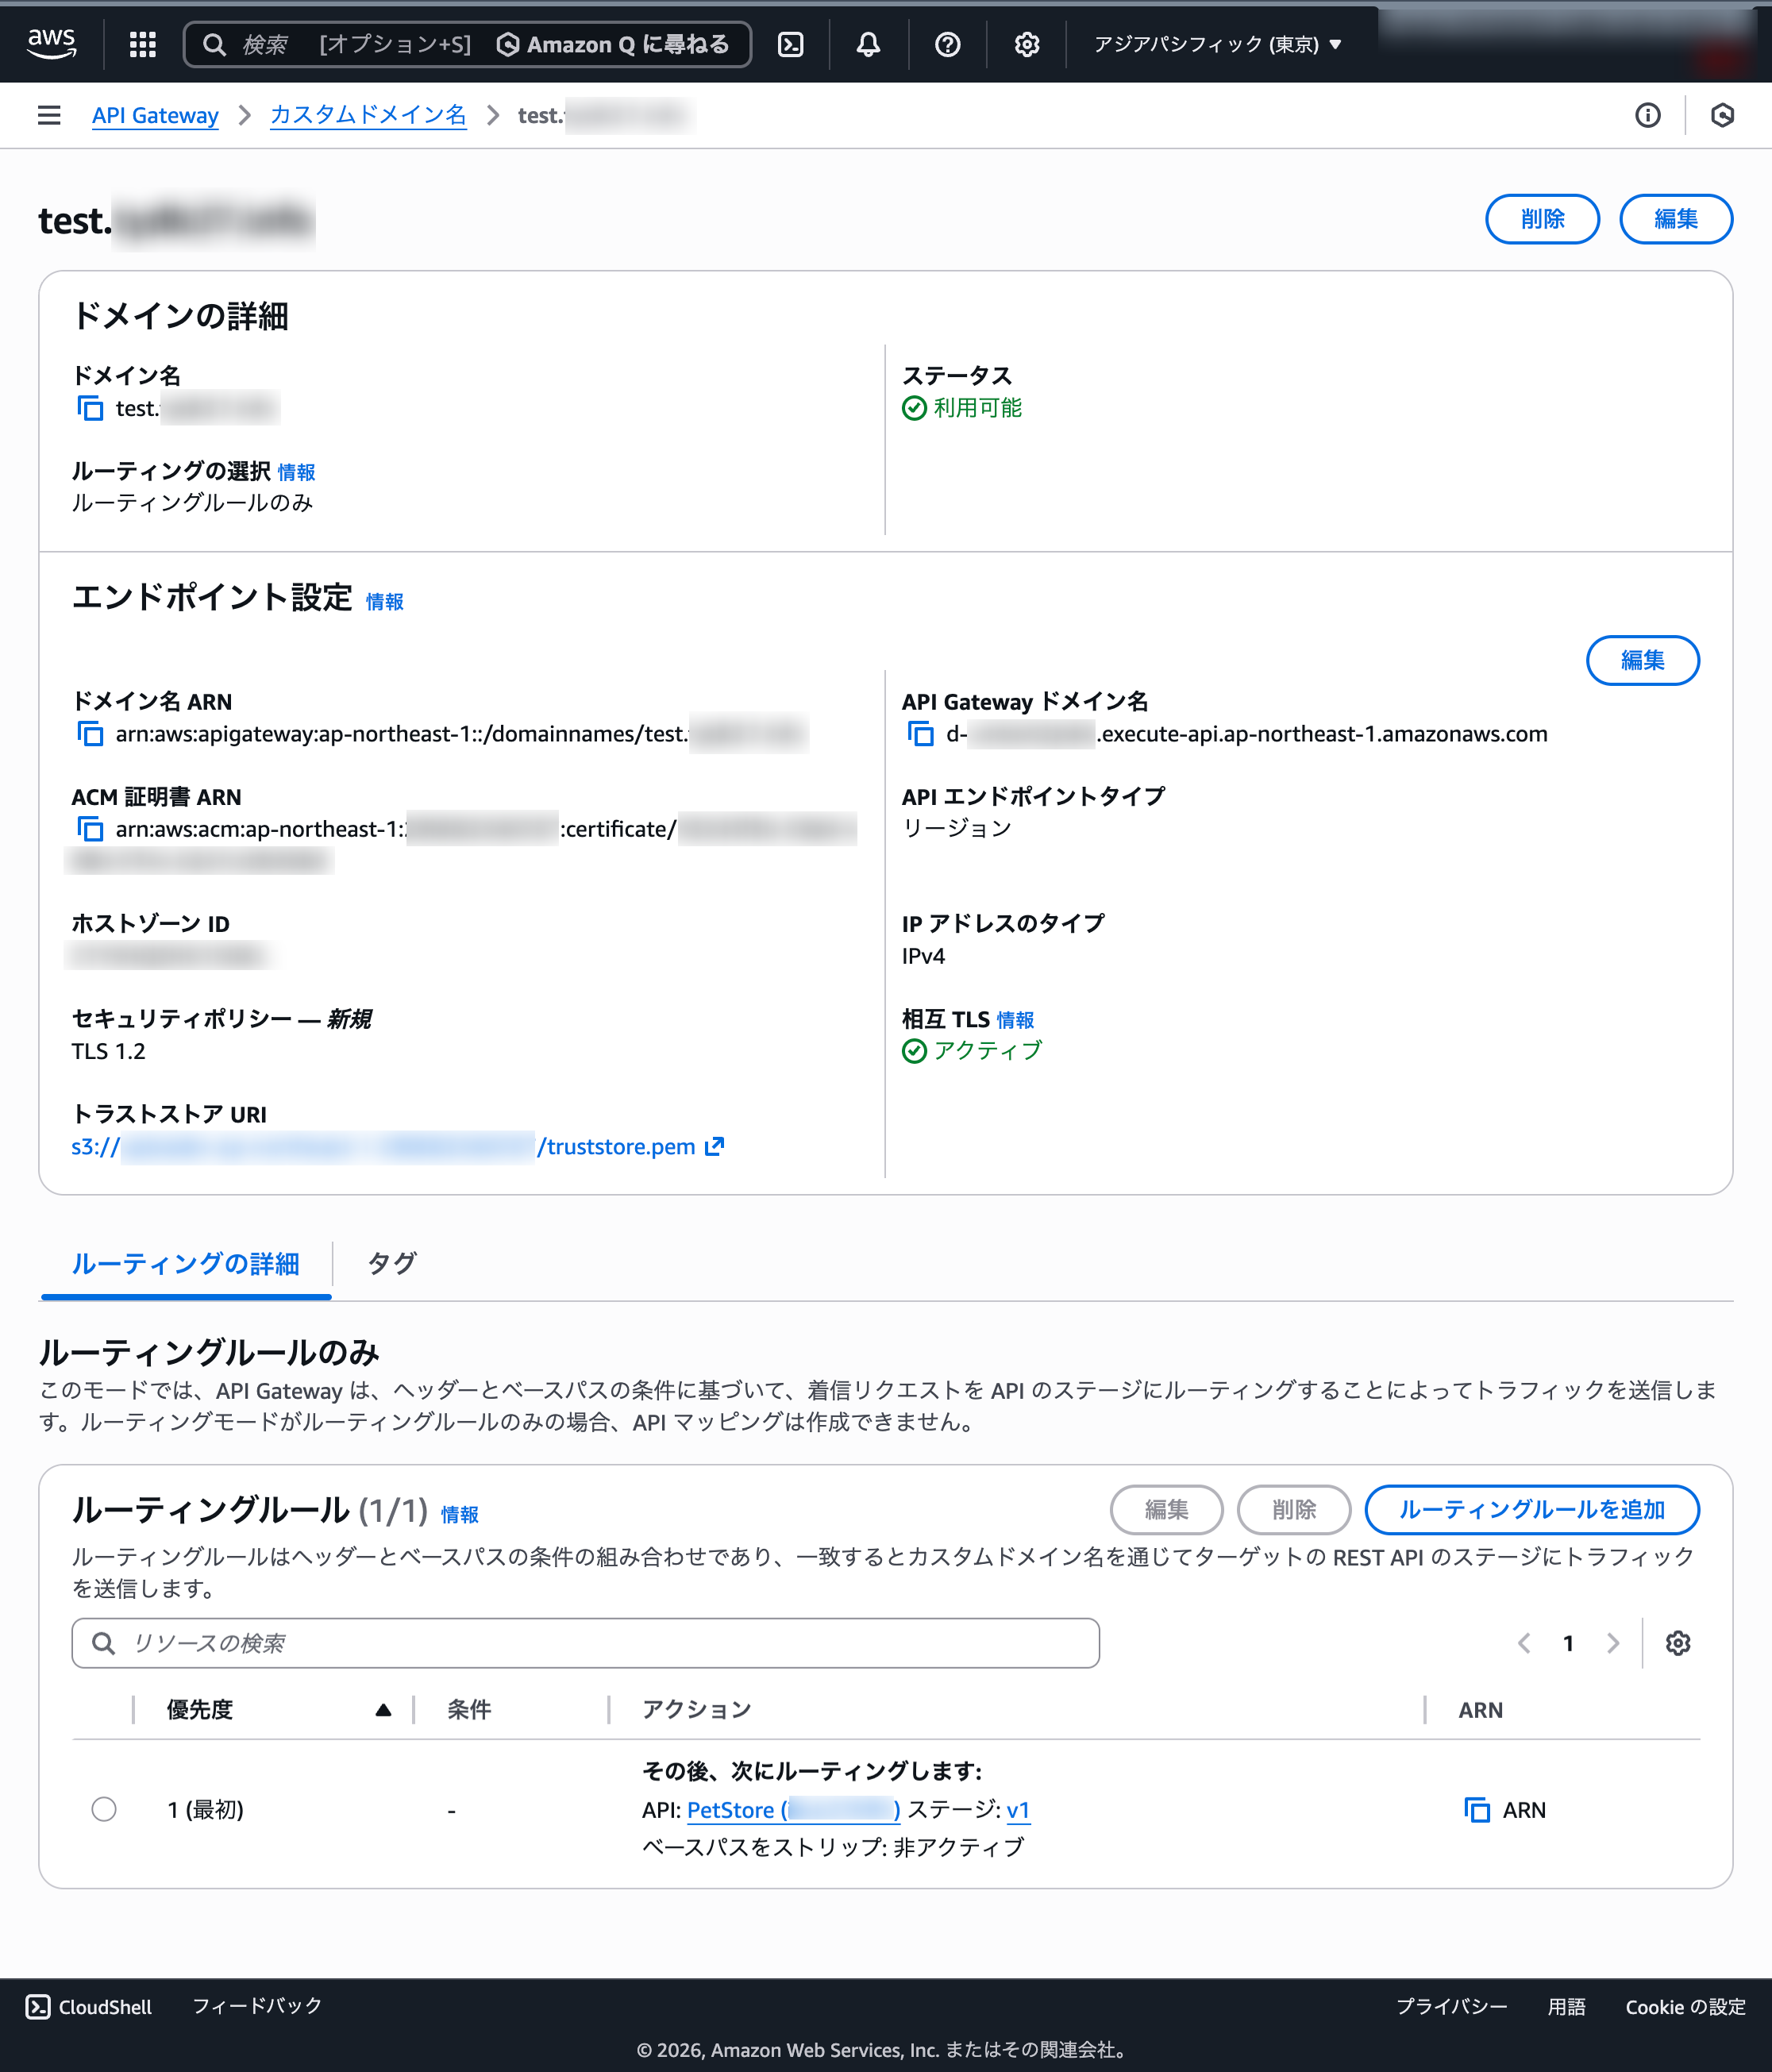Open the PetStore API link
Viewport: 1772px width, 2072px height.
pos(729,1810)
